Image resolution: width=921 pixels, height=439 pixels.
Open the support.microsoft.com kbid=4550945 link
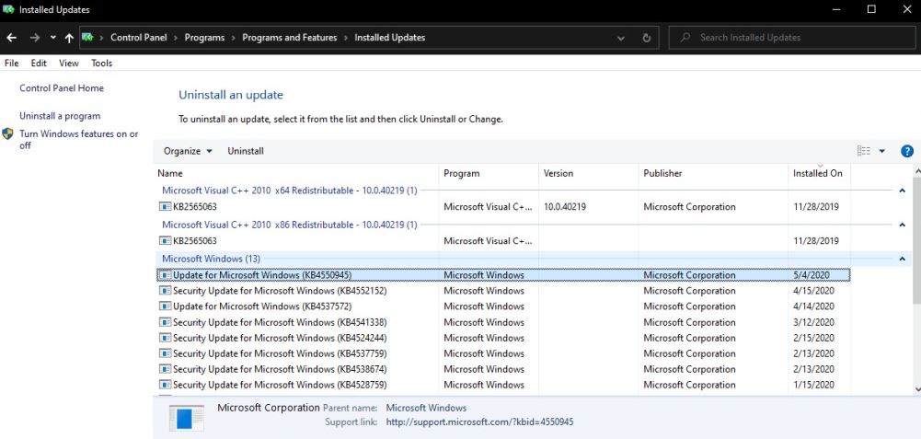click(x=479, y=422)
